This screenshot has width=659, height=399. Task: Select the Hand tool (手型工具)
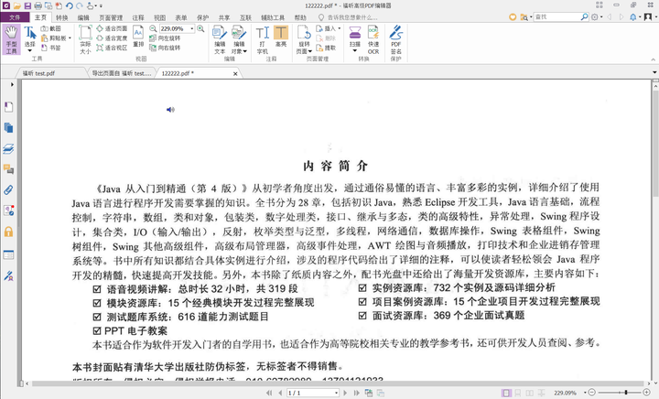(x=11, y=39)
